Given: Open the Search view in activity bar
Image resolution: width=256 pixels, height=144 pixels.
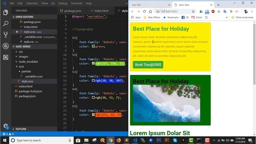Looking at the screenshot, I should pos(6,24).
